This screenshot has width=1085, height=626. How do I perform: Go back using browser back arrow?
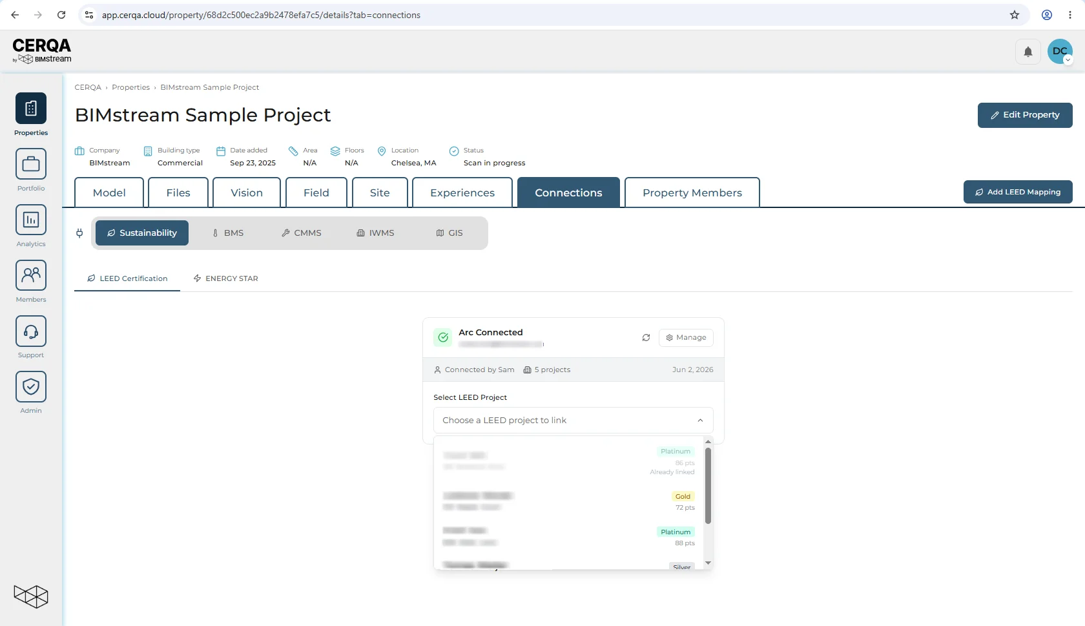(x=15, y=15)
